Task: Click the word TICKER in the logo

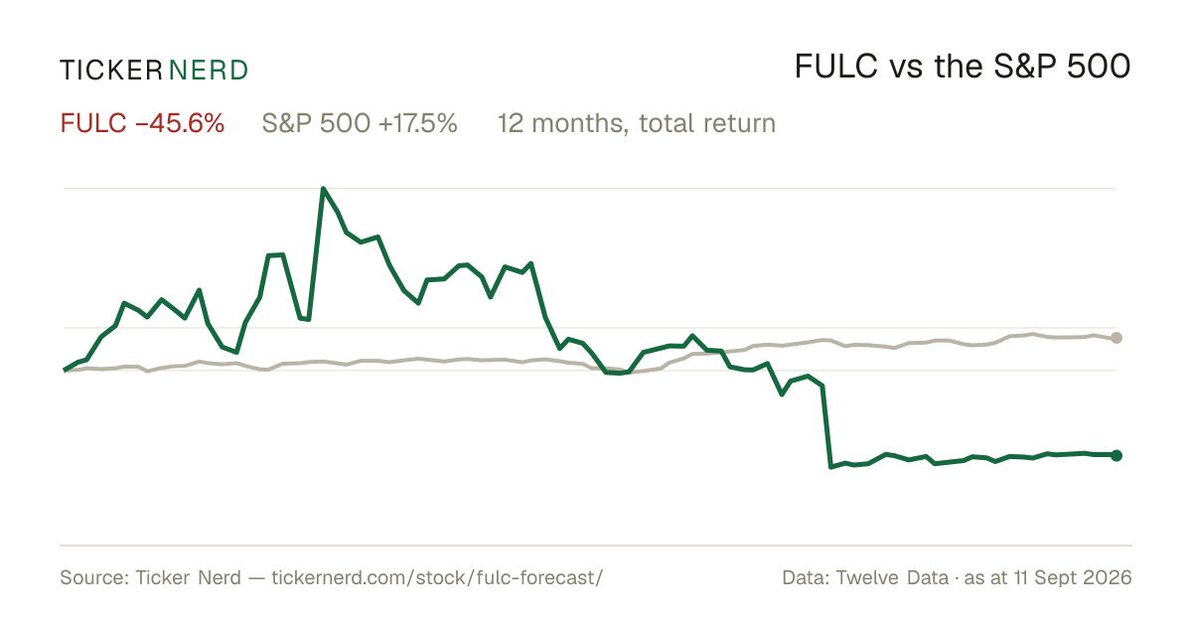Action: (x=110, y=70)
